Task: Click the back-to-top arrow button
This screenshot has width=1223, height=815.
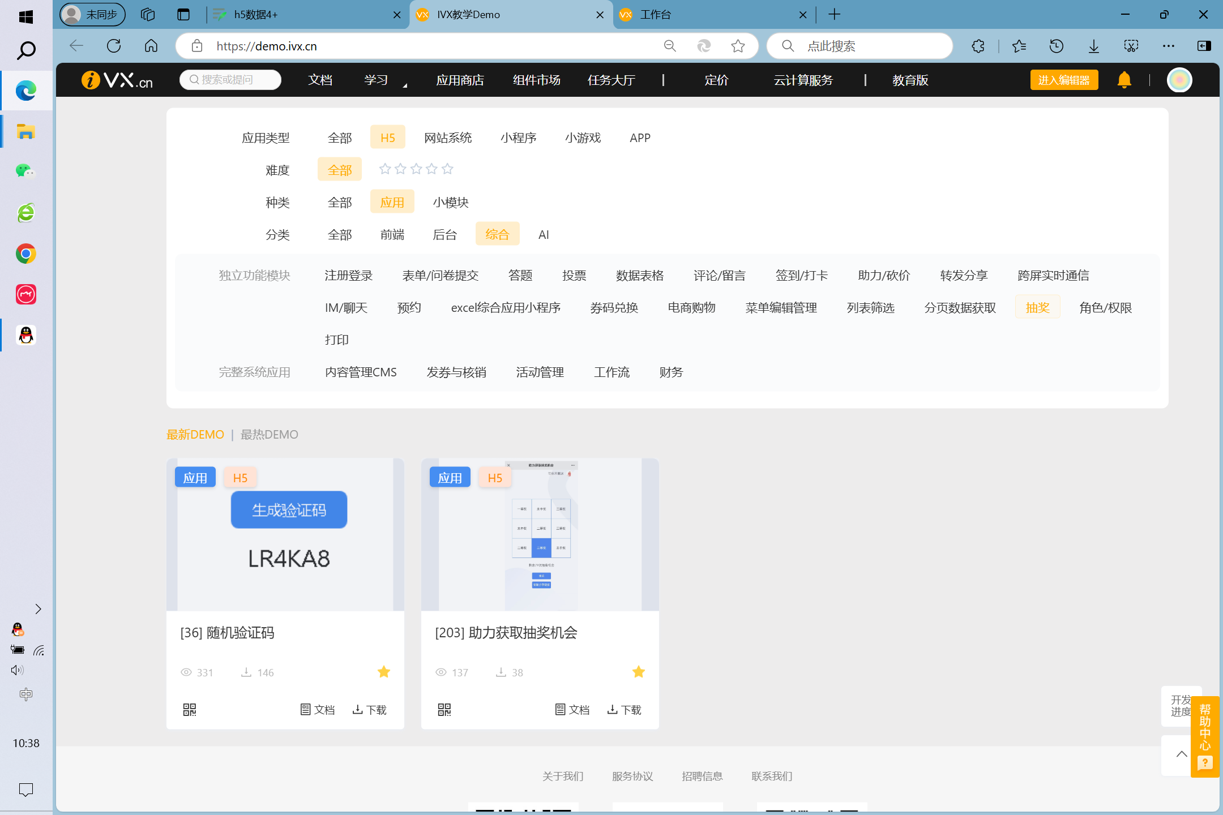Action: [x=1182, y=754]
